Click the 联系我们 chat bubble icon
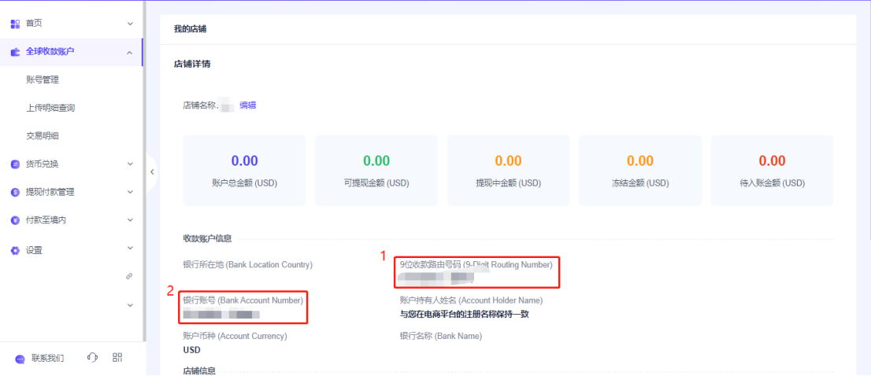The image size is (871, 376). pyautogui.click(x=20, y=359)
